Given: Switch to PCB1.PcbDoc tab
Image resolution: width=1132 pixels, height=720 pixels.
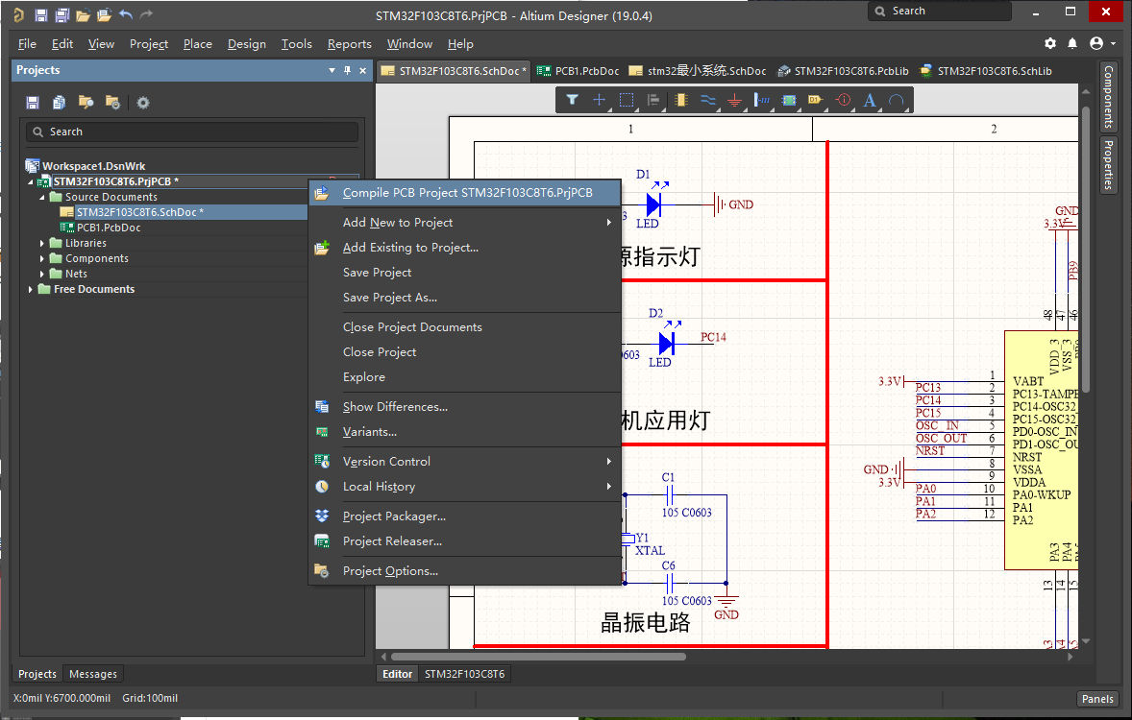Looking at the screenshot, I should point(578,71).
